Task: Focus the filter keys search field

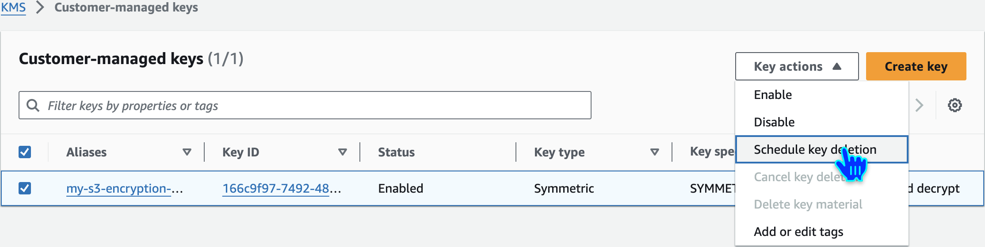Action: [309, 105]
